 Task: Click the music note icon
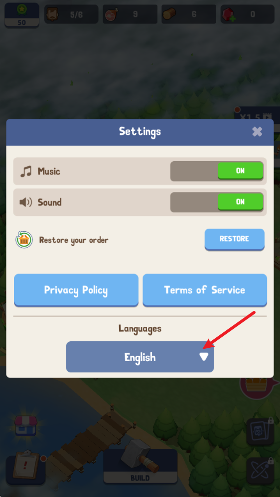[26, 172]
